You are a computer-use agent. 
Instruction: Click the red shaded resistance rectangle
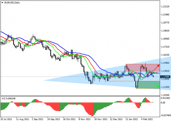(x=143, y=68)
